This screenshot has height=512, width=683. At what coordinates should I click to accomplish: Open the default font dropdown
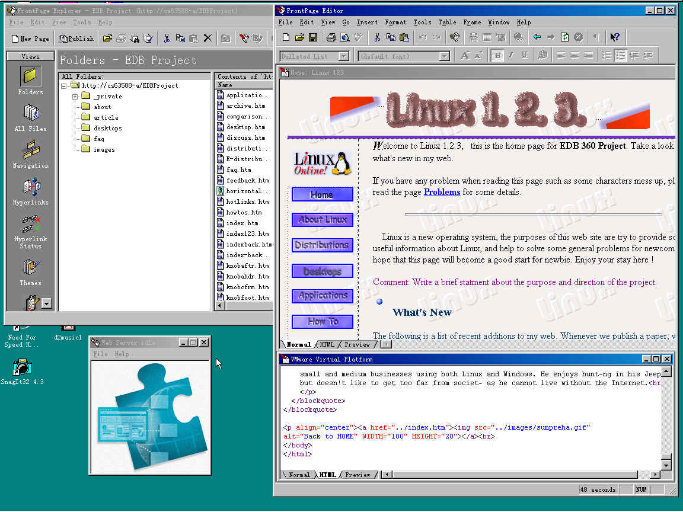coord(444,56)
